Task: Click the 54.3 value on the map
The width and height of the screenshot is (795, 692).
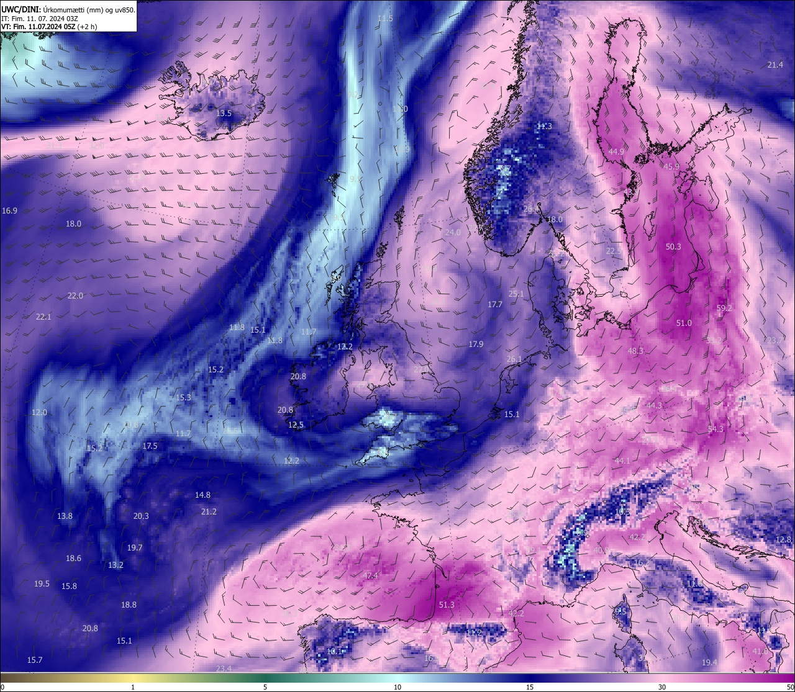Action: pyautogui.click(x=715, y=429)
